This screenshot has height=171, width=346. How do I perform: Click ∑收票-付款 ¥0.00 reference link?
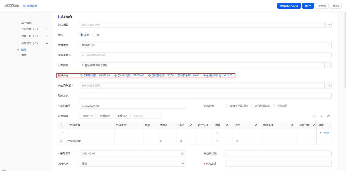[x=163, y=75]
